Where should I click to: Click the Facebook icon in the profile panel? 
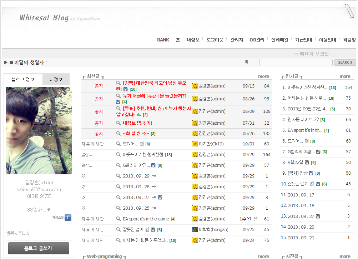point(68,218)
